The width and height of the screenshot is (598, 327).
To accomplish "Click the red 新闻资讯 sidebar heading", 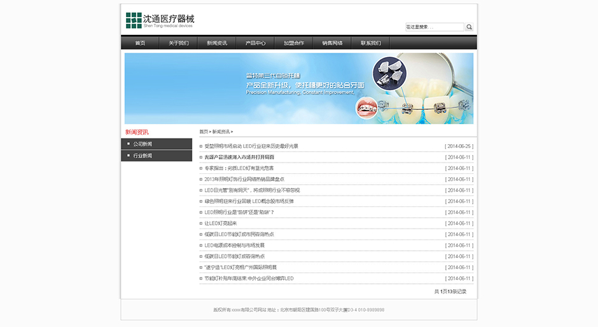I will 137,132.
